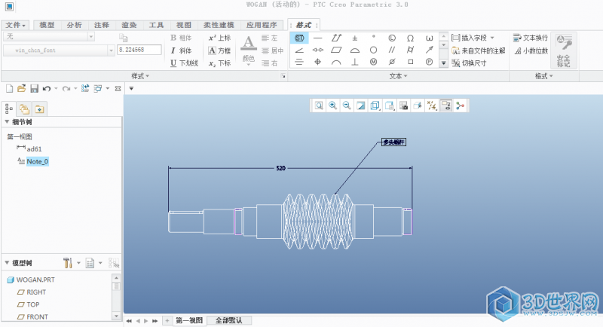Click the zoom in magnifier icon
603x327 pixels.
pos(332,105)
